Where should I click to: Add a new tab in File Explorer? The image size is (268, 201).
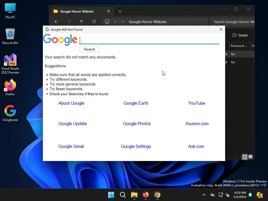click(x=120, y=12)
